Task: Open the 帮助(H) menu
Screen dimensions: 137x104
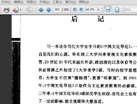Action: coord(84,2)
